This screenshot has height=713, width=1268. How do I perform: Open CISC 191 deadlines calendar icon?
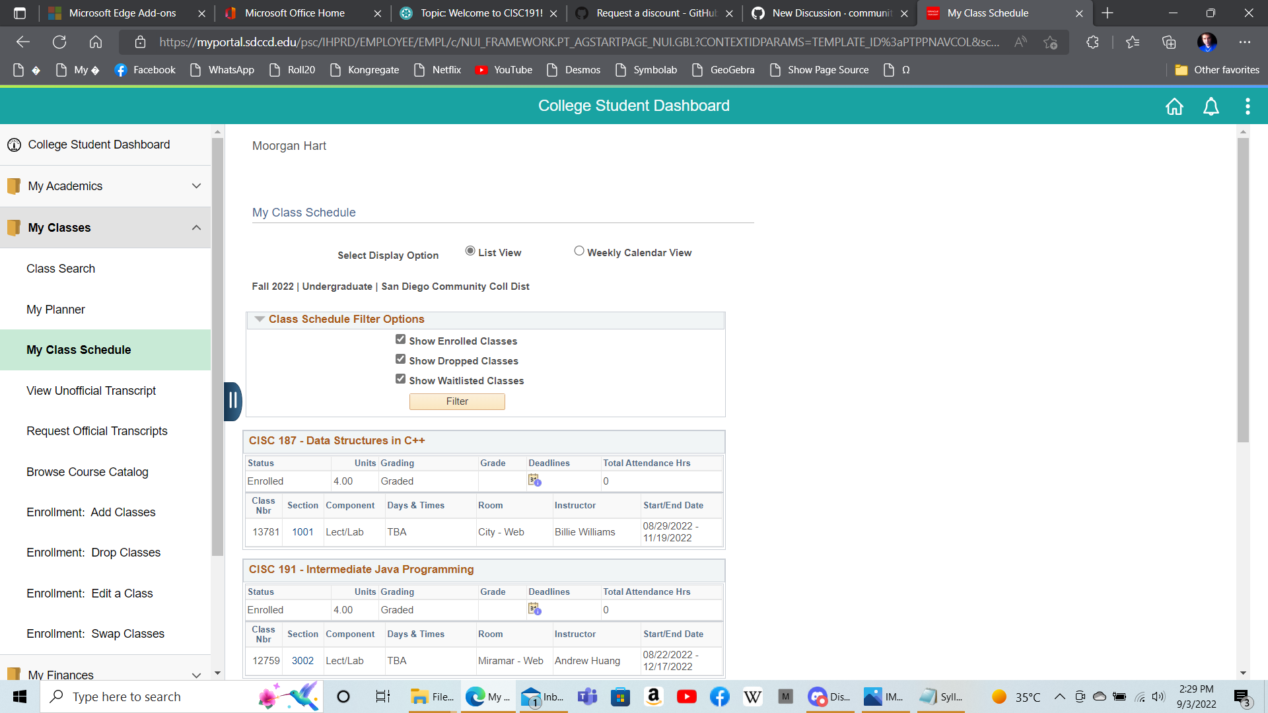pyautogui.click(x=534, y=609)
